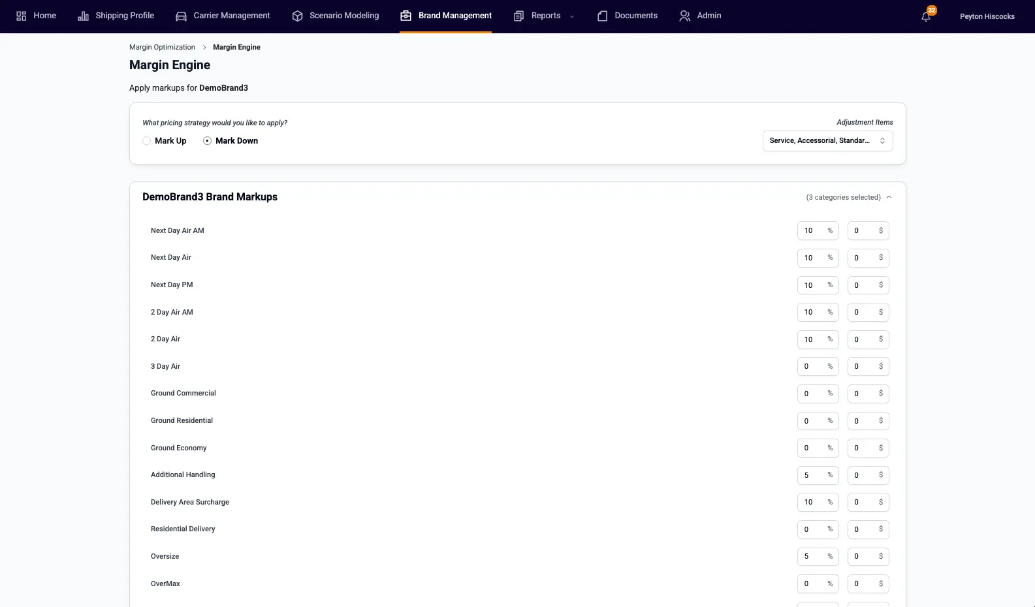Switch to Scenario Modeling

coord(344,16)
